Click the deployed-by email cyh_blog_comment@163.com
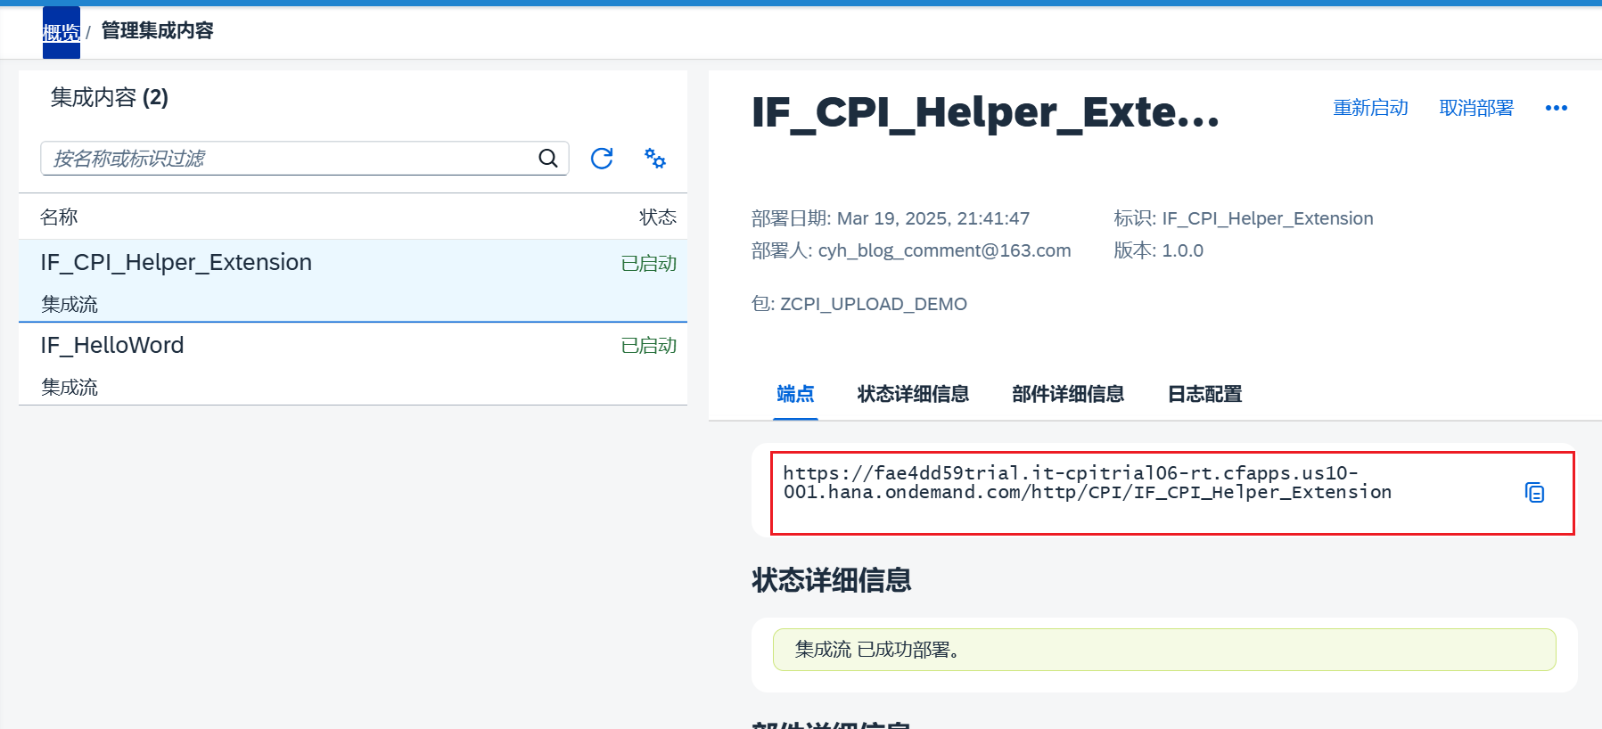This screenshot has width=1602, height=729. [944, 250]
